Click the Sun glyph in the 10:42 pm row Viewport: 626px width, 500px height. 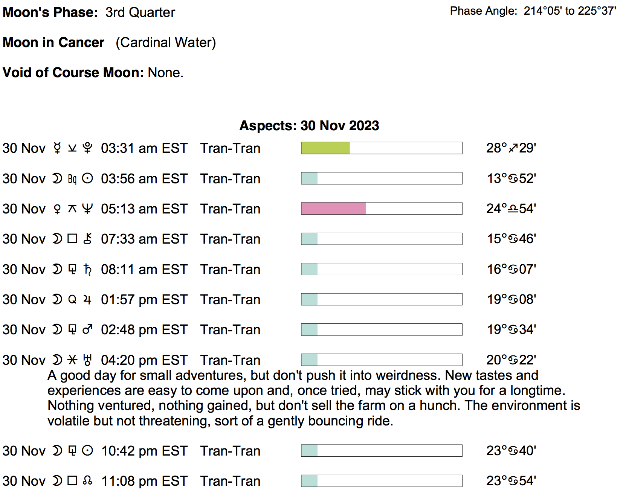click(87, 451)
